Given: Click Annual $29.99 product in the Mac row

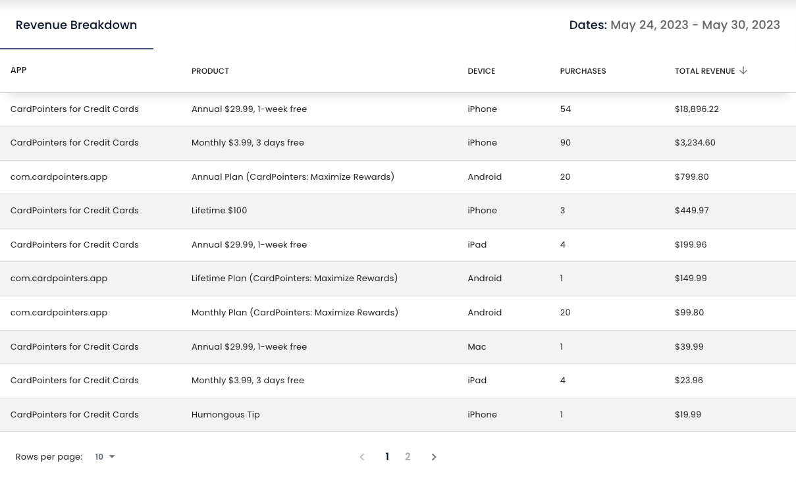Looking at the screenshot, I should 249,347.
